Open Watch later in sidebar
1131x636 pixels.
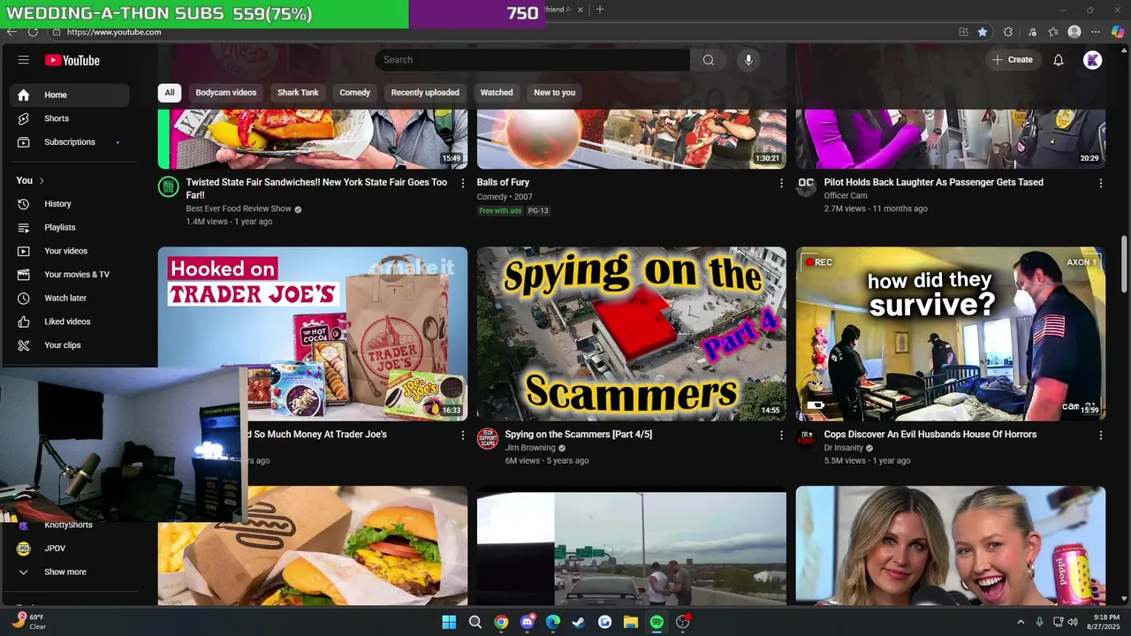(x=69, y=299)
